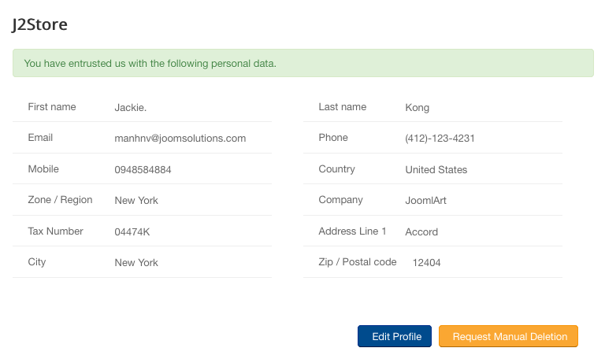Click the green personal data notice

coord(302,63)
